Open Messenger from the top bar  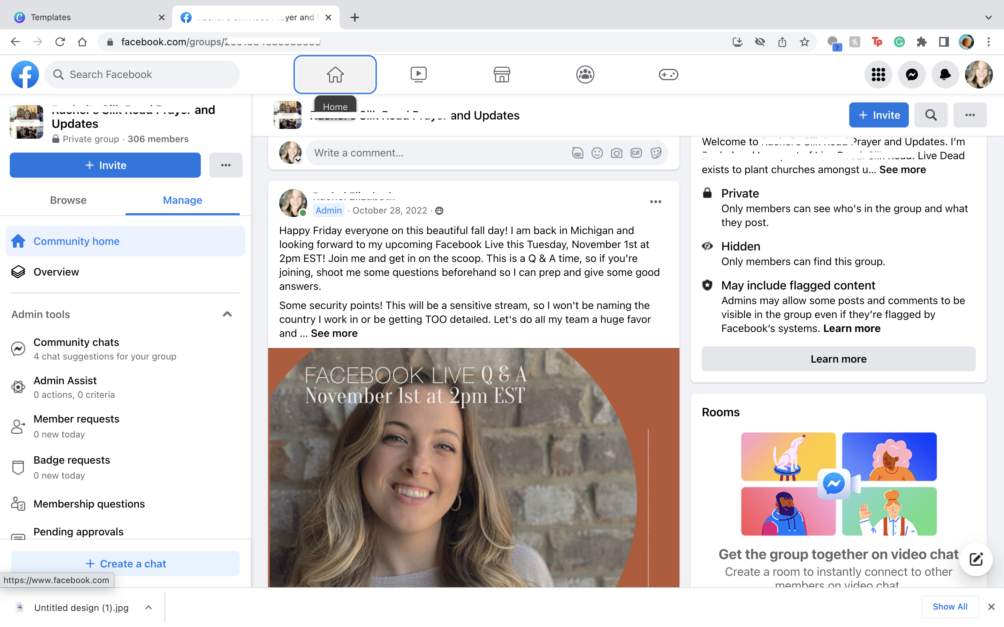tap(912, 75)
